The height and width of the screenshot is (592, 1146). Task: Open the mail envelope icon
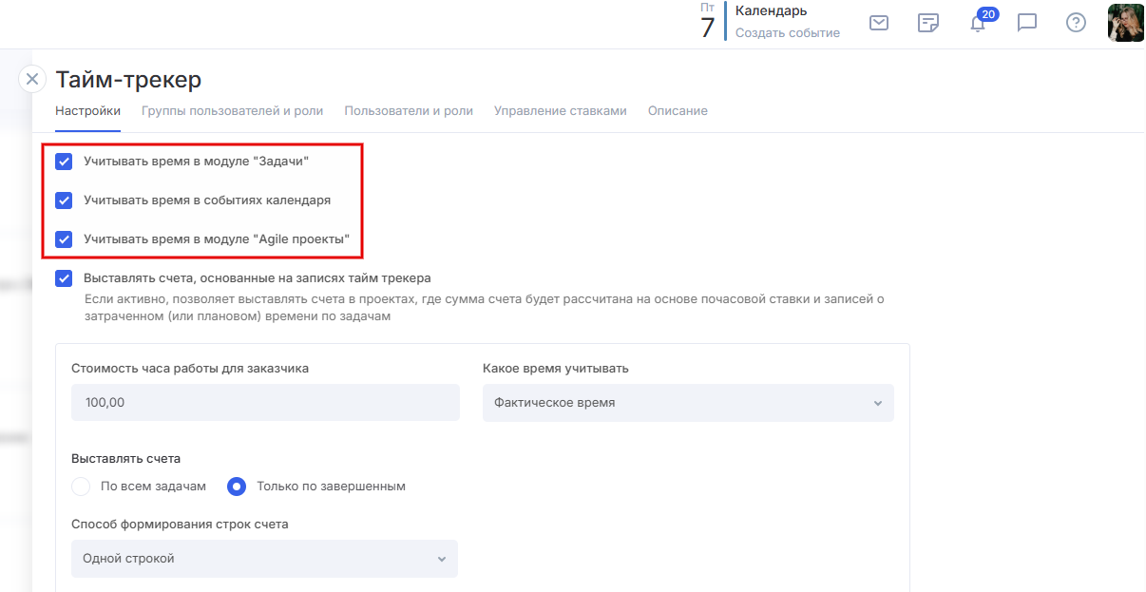click(x=879, y=23)
